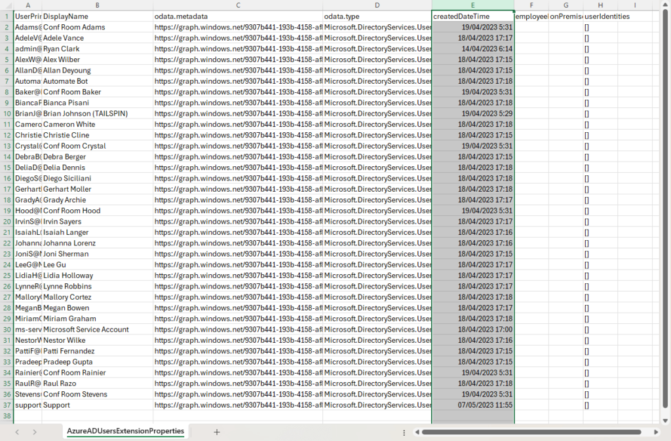Select cell Debra Berger
Viewport: 671px width, 441px height.
pos(98,157)
